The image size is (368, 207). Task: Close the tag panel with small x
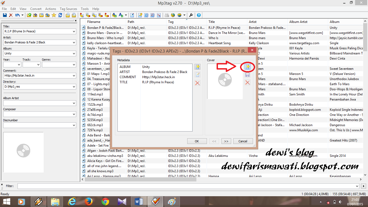76,20
